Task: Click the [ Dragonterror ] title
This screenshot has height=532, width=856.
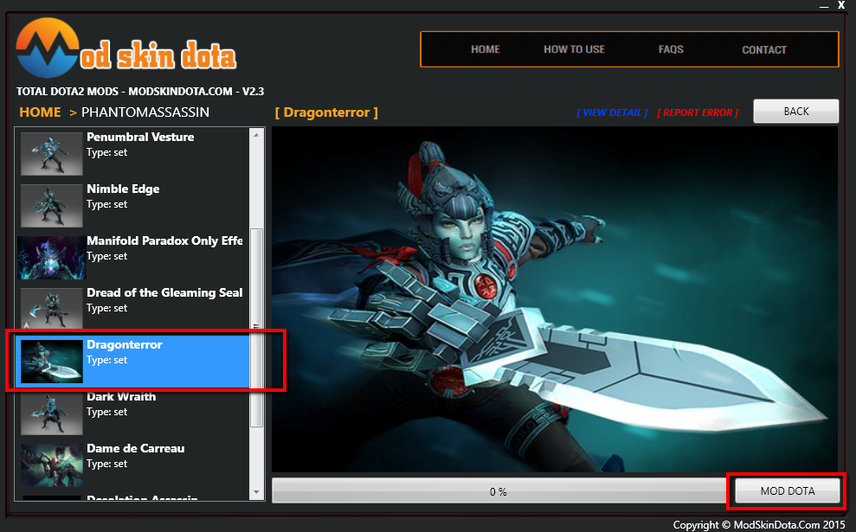Action: tap(326, 112)
